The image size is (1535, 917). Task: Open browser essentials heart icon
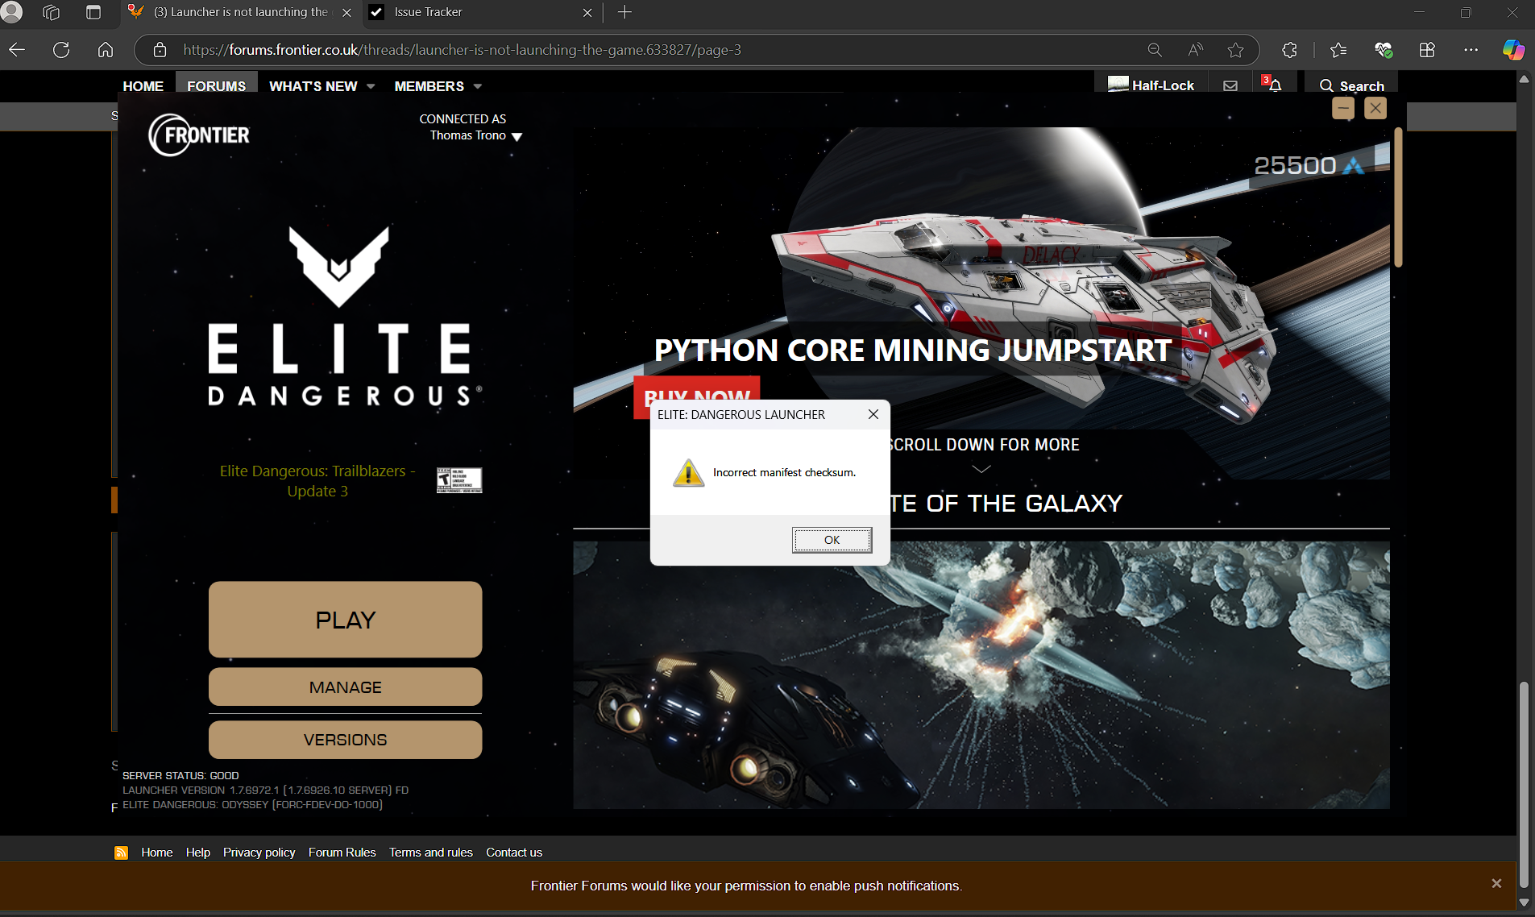point(1383,50)
